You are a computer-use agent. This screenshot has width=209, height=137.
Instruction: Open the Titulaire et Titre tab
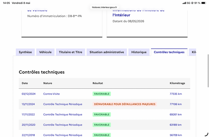pos(71,52)
